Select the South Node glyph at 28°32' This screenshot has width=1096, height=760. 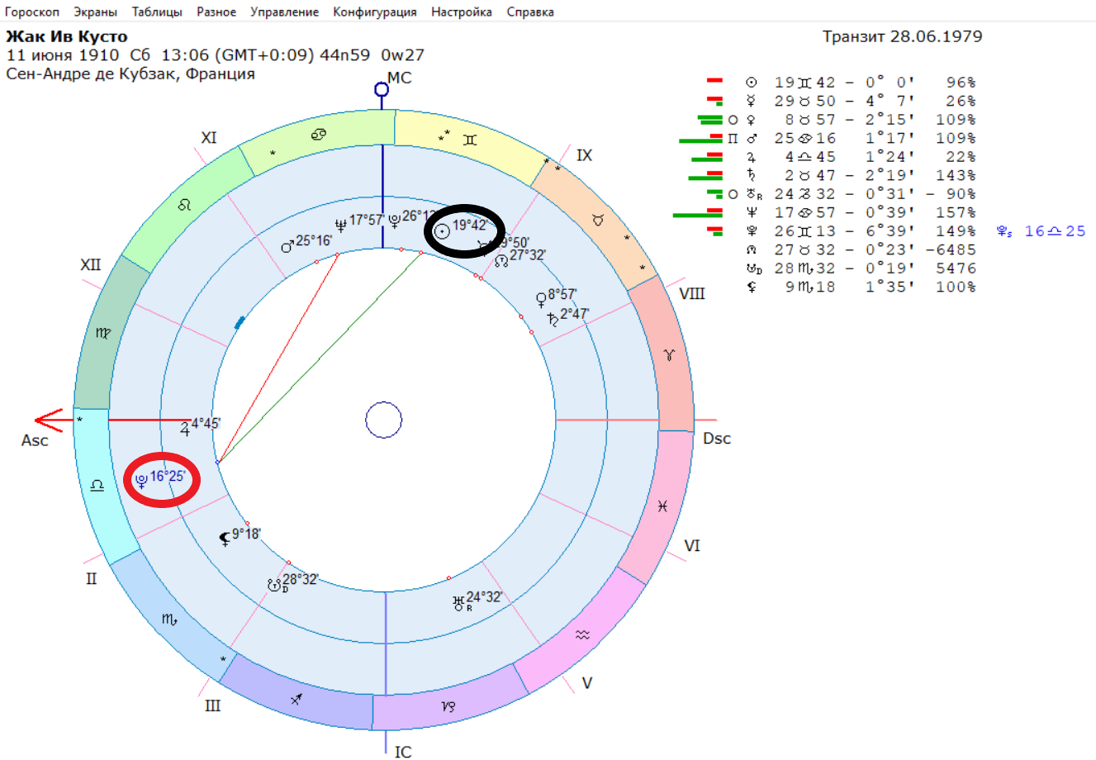tap(276, 585)
